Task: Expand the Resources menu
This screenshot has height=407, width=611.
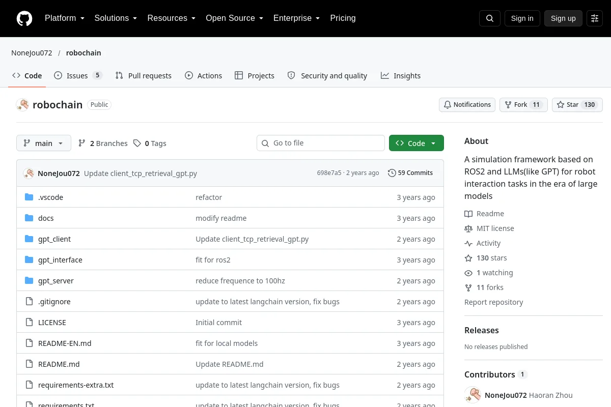Action: [172, 18]
